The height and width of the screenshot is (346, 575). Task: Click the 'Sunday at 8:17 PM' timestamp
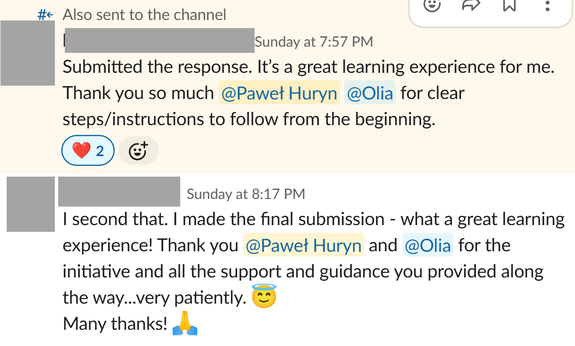tap(246, 193)
